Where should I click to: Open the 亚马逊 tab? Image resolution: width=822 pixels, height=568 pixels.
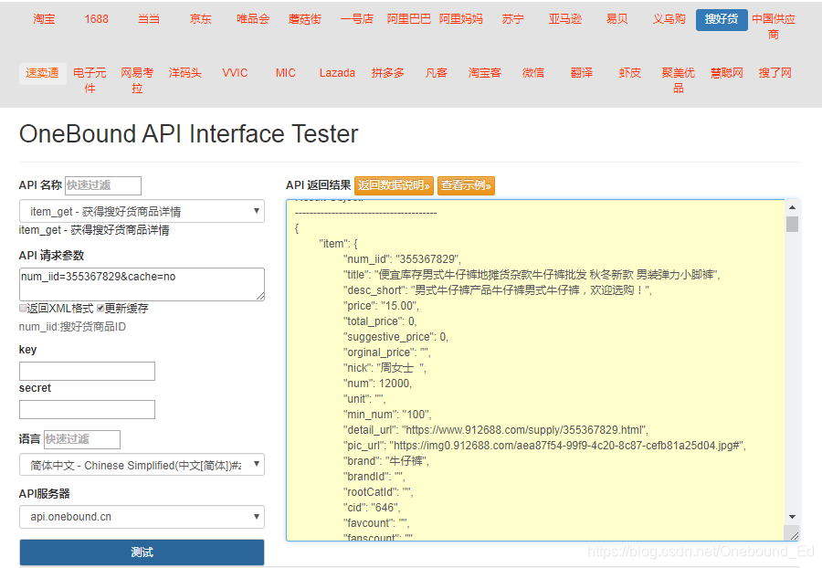point(565,19)
